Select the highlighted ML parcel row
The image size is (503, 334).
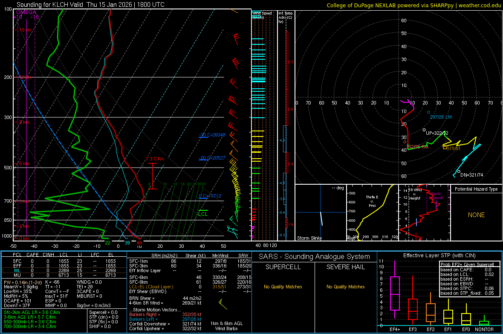pyautogui.click(x=64, y=270)
